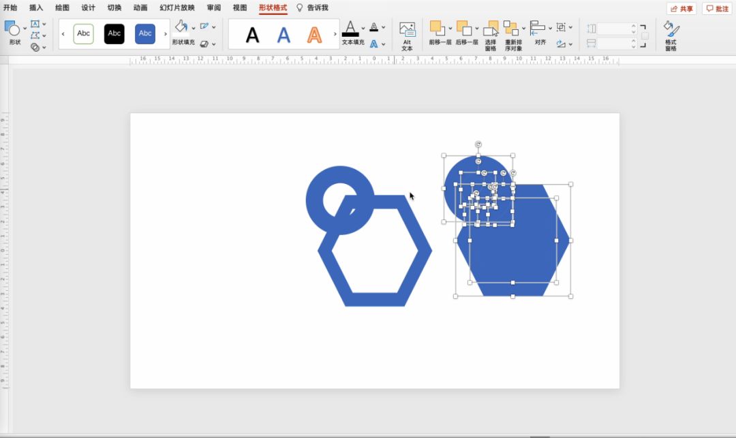The height and width of the screenshot is (438, 736).
Task: Show more shape styles with right arrow
Action: 165,34
